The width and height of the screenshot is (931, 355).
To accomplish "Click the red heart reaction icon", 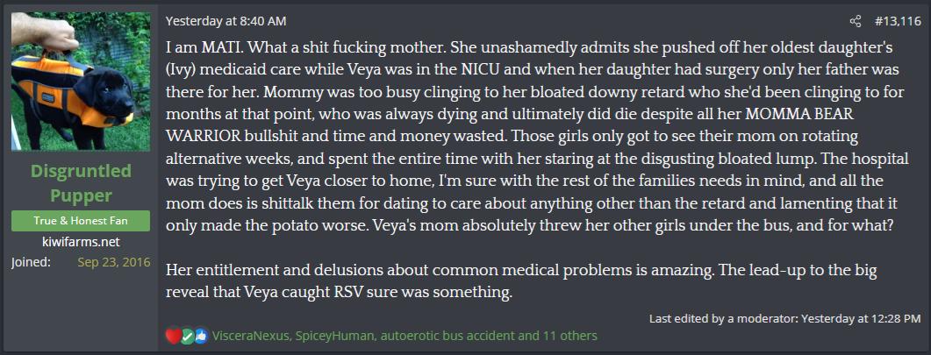I will [x=173, y=336].
